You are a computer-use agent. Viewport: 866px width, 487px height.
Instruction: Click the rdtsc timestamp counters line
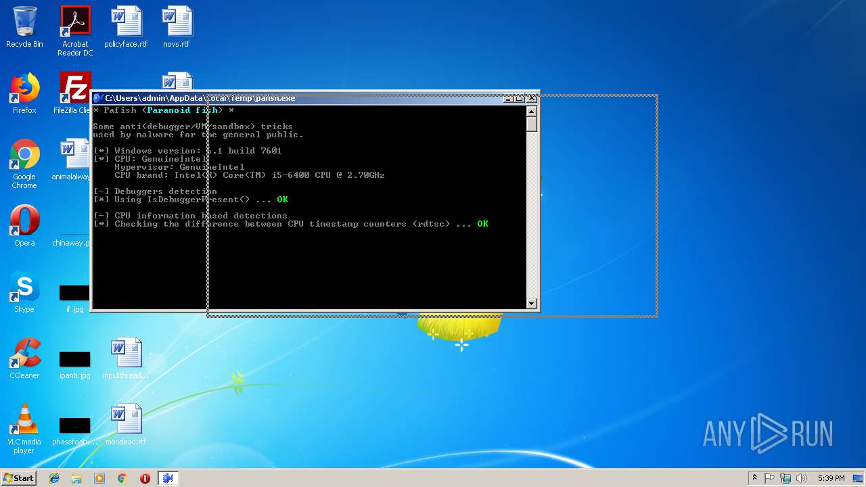coord(291,224)
